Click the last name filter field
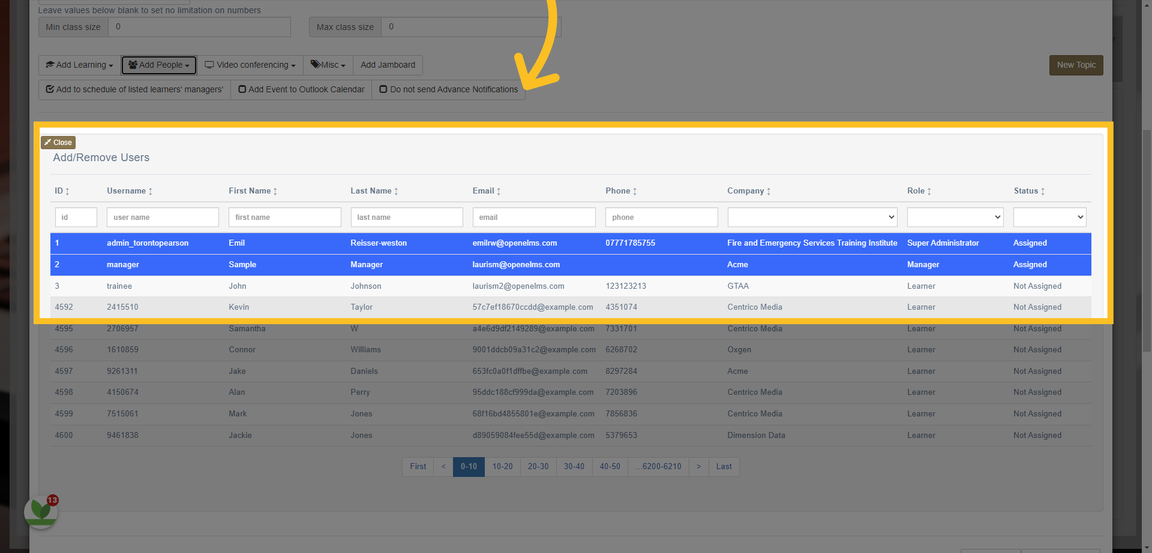The height and width of the screenshot is (553, 1152). 407,217
